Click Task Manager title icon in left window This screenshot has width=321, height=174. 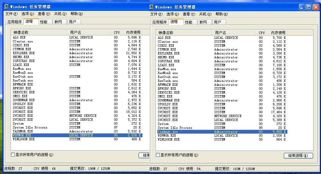[x=7, y=7]
